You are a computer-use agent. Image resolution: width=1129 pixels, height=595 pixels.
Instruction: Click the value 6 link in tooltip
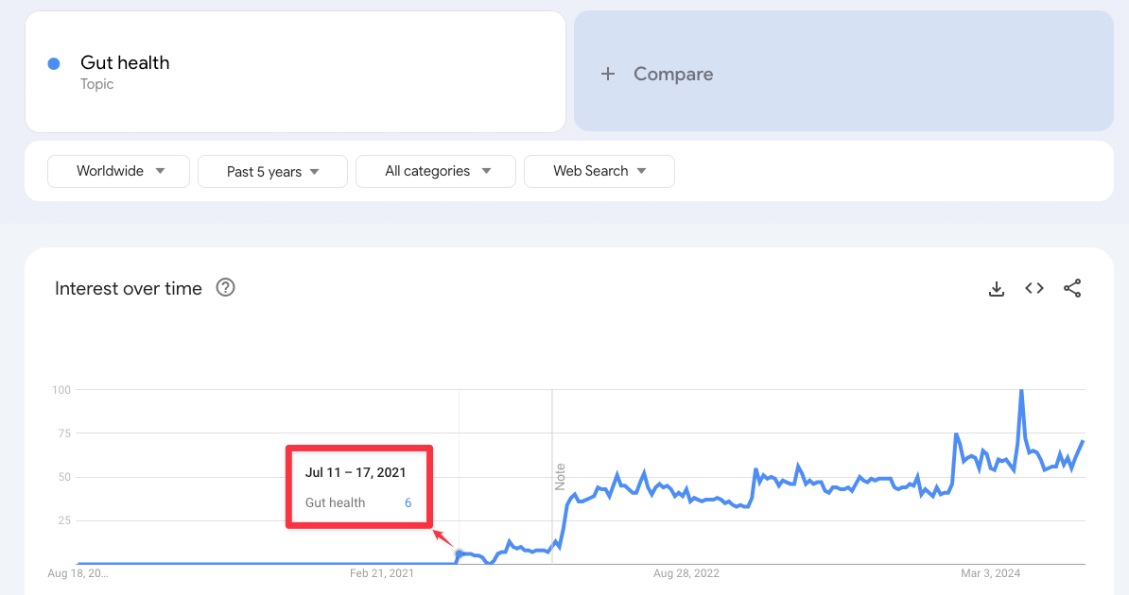click(408, 502)
